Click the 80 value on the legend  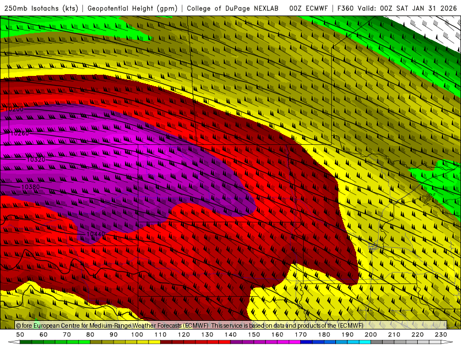coord(90,335)
